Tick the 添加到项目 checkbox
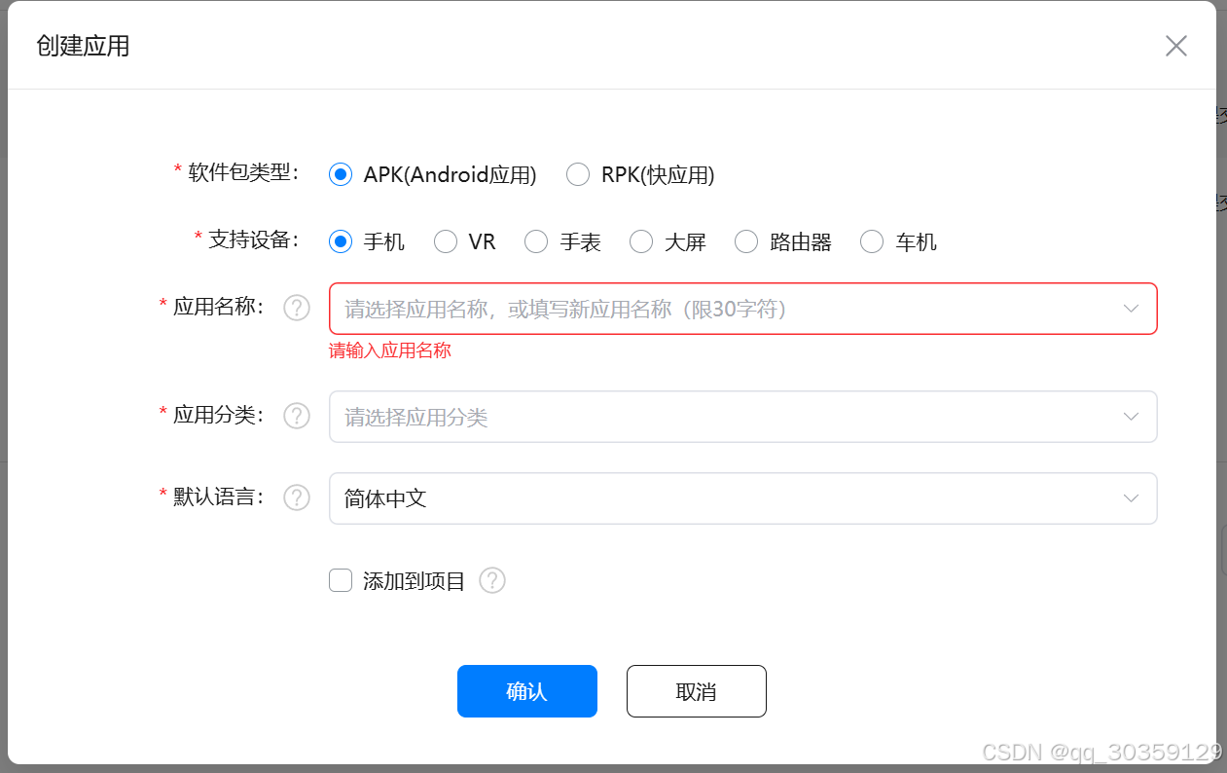1227x773 pixels. 341,581
